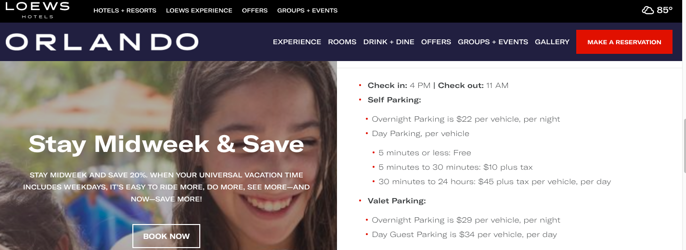View the Gallery page
Image resolution: width=686 pixels, height=250 pixels.
552,42
